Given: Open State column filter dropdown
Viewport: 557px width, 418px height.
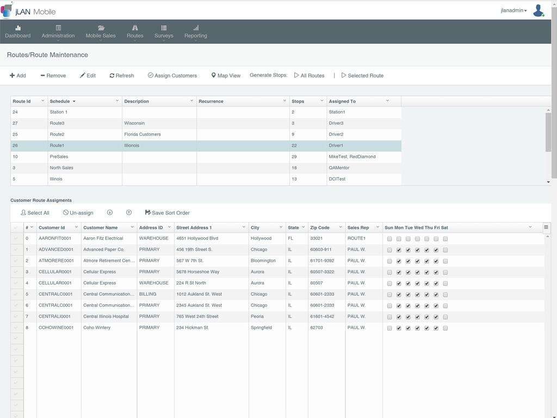Looking at the screenshot, I should pos(303,227).
